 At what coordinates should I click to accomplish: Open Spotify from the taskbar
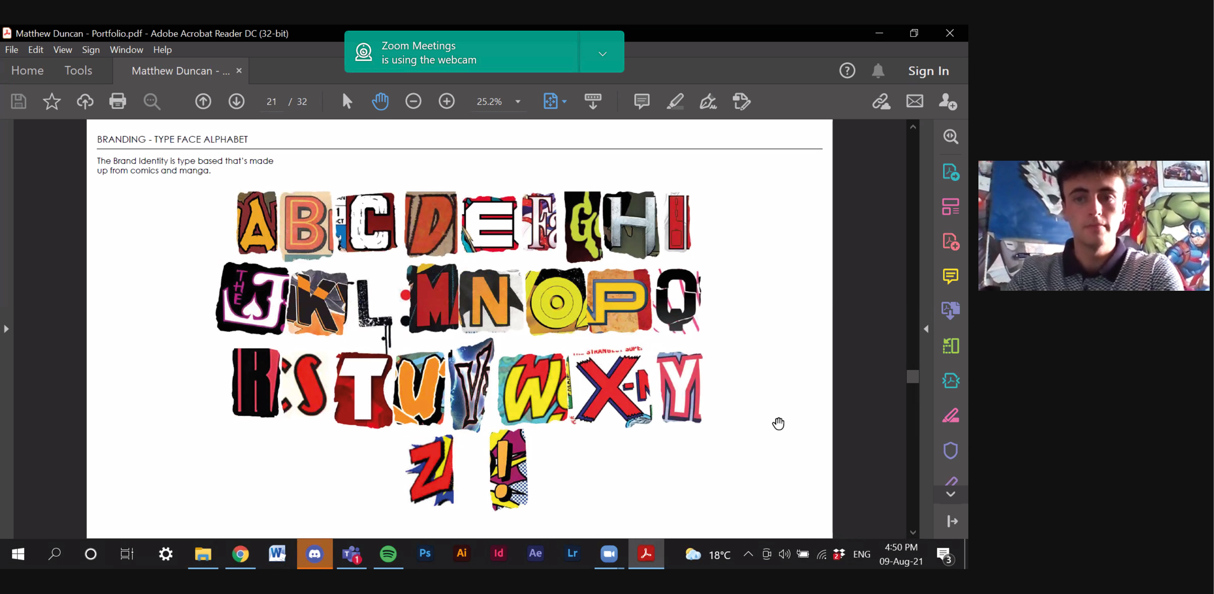coord(388,554)
